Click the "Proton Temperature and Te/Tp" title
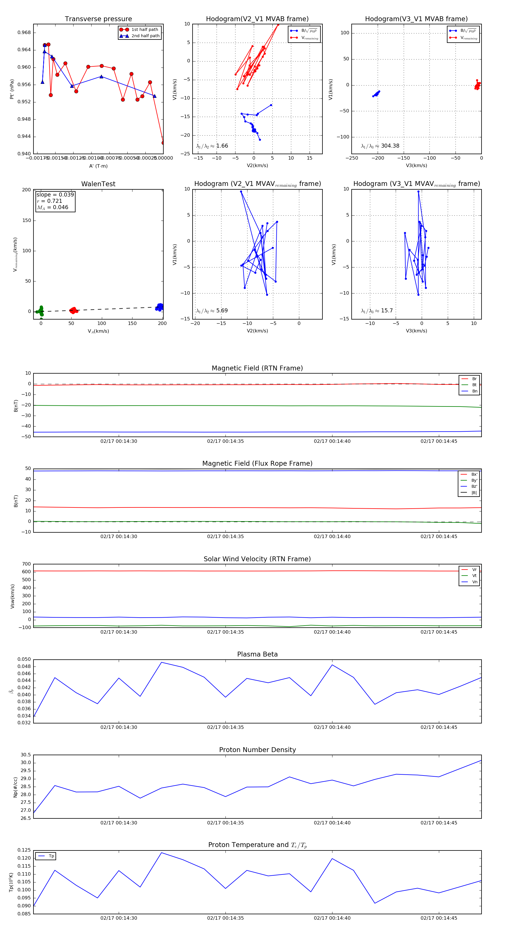This screenshot has width=515, height=944. (x=257, y=845)
